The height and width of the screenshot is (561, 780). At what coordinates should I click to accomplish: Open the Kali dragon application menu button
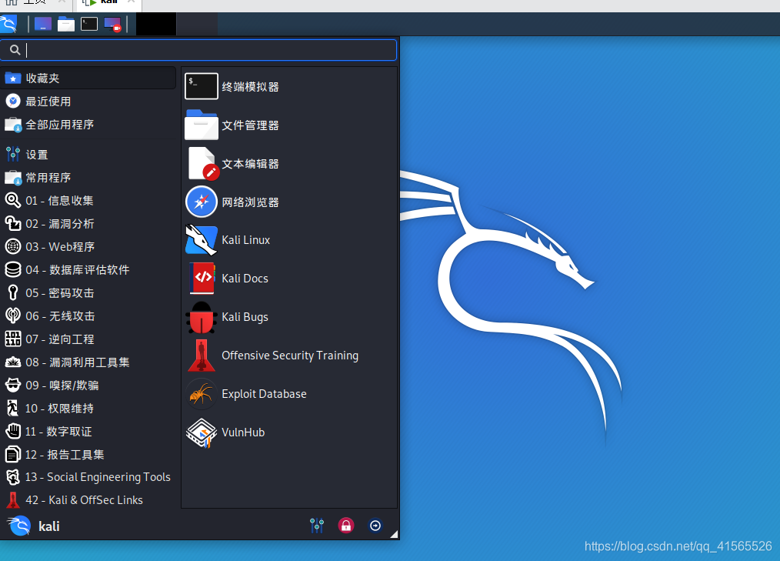8,24
